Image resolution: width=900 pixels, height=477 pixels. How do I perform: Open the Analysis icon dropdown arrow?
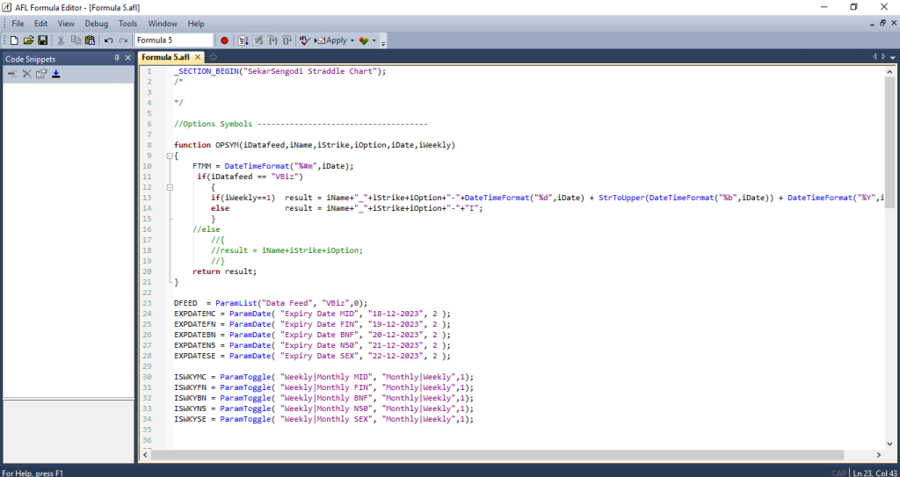click(x=374, y=40)
